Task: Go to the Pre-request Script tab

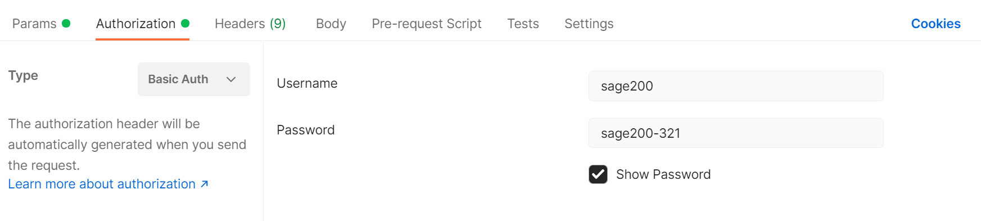Action: click(x=427, y=24)
